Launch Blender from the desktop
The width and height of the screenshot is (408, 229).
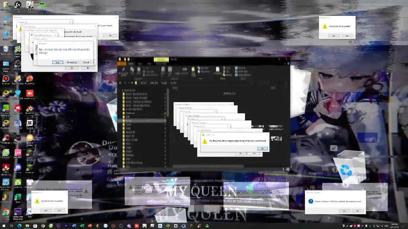coord(29,109)
